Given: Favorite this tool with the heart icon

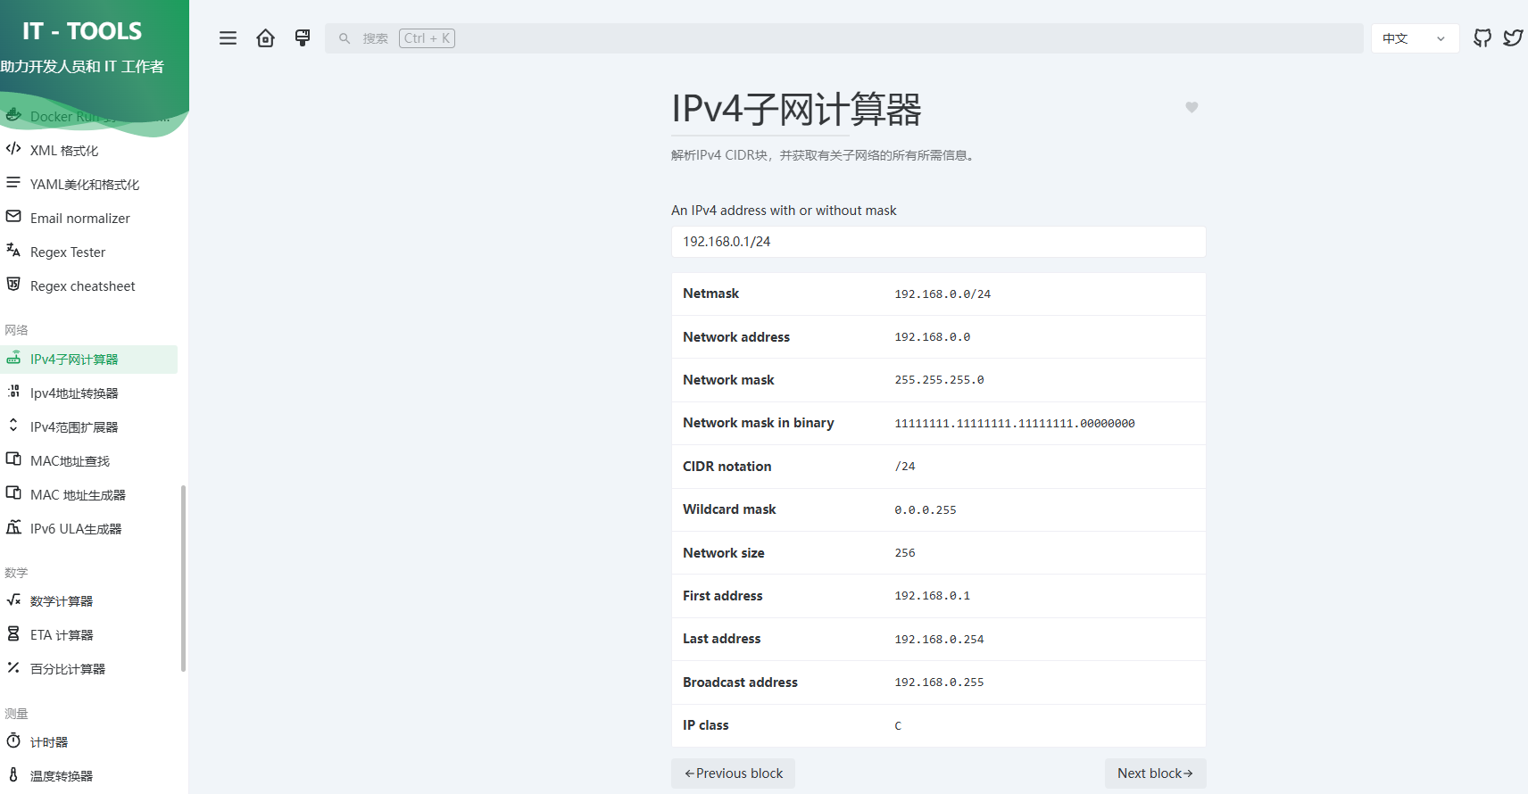Looking at the screenshot, I should pos(1192,107).
